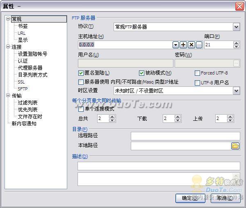Enable Forced UTF-8 checkbox
Screen dimensions: 246x208
[x=197, y=73]
